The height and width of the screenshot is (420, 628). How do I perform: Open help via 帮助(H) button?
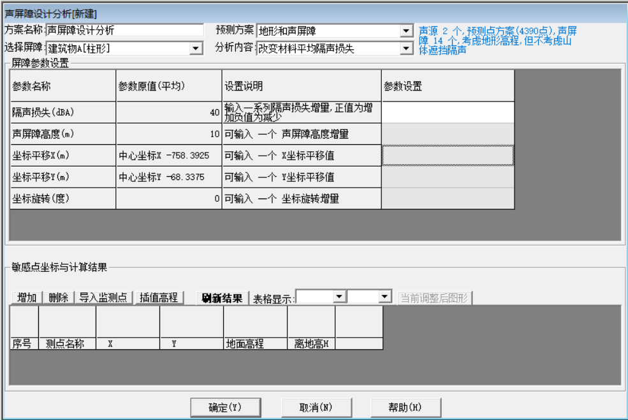(405, 407)
